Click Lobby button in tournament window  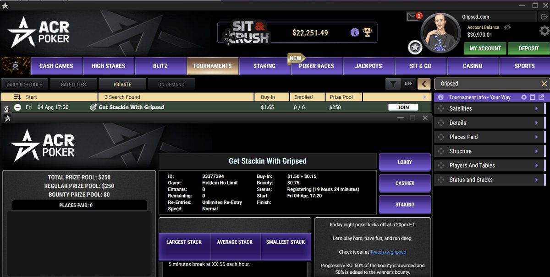point(405,162)
